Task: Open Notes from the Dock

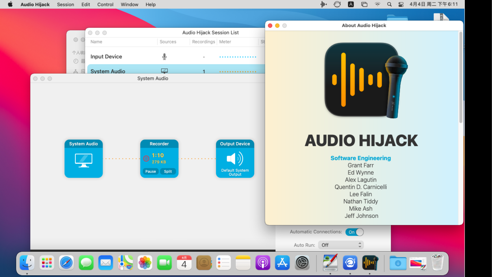Action: point(243,263)
